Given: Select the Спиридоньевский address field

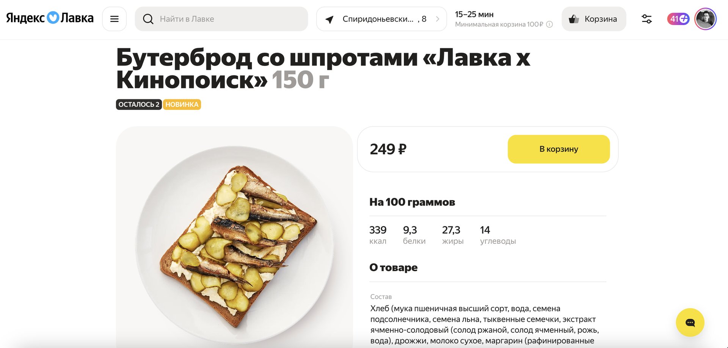Looking at the screenshot, I should [x=381, y=19].
